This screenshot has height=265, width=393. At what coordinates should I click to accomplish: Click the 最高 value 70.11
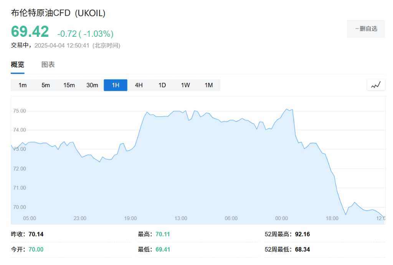(162, 234)
